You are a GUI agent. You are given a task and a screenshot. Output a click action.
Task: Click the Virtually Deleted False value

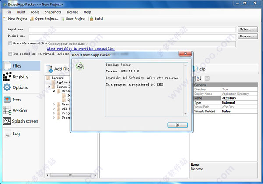(x=226, y=111)
